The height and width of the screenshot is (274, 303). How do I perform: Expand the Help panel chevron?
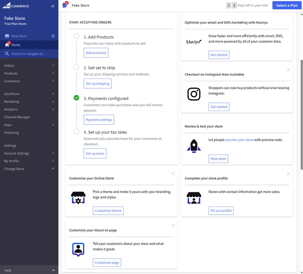click(x=53, y=270)
